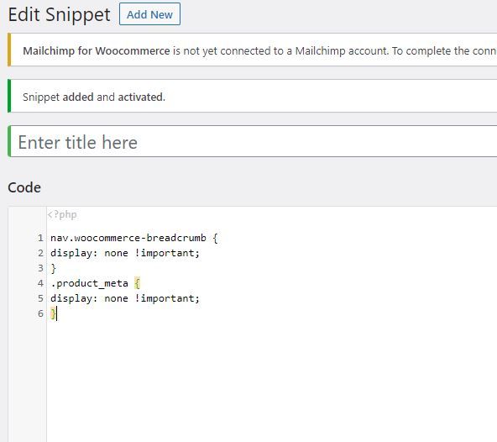497x442 pixels.
Task: Click the "Snippet added and activated" notice
Action: coord(94,97)
